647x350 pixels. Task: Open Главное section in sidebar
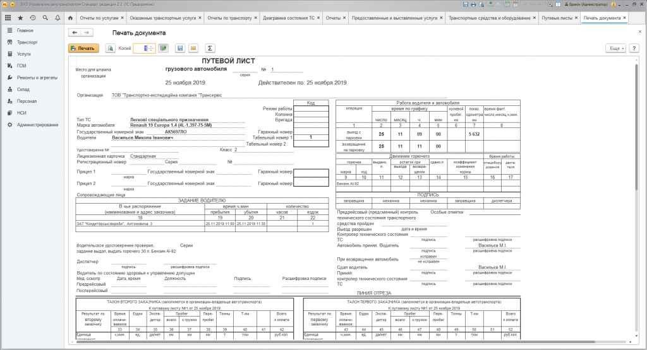(x=33, y=30)
